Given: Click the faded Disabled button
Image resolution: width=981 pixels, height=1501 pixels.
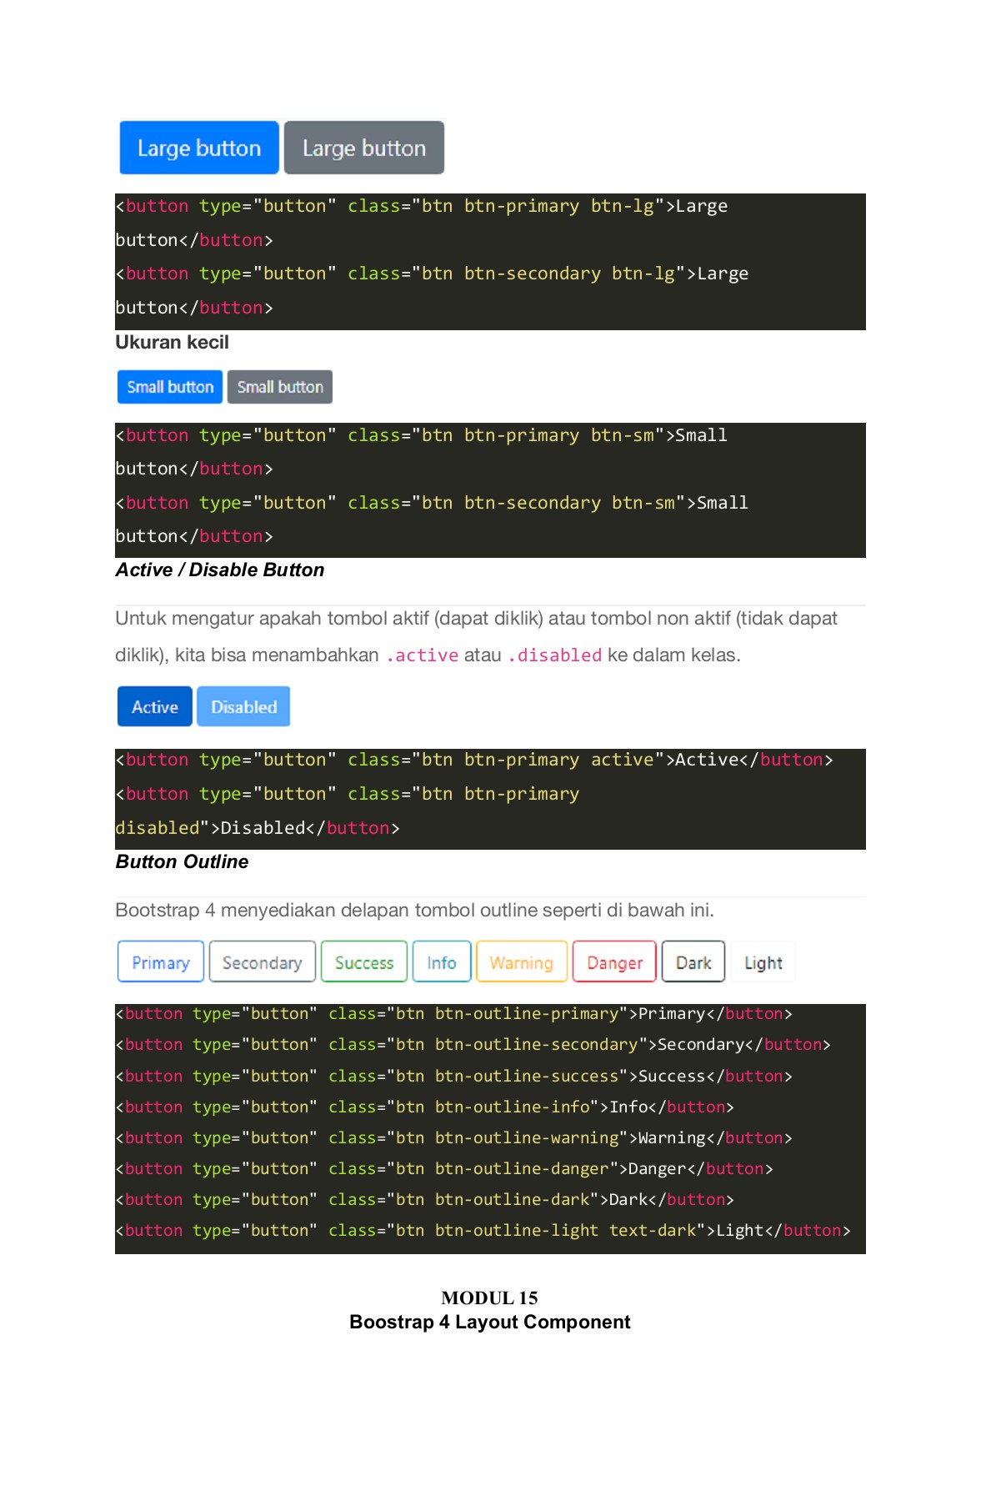Looking at the screenshot, I should point(243,707).
